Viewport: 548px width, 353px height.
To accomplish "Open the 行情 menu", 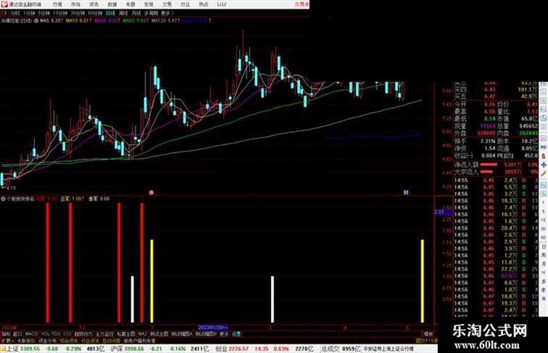I will click(x=57, y=5).
